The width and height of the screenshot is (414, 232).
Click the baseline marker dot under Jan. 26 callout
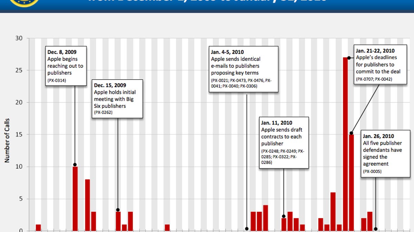(376, 229)
